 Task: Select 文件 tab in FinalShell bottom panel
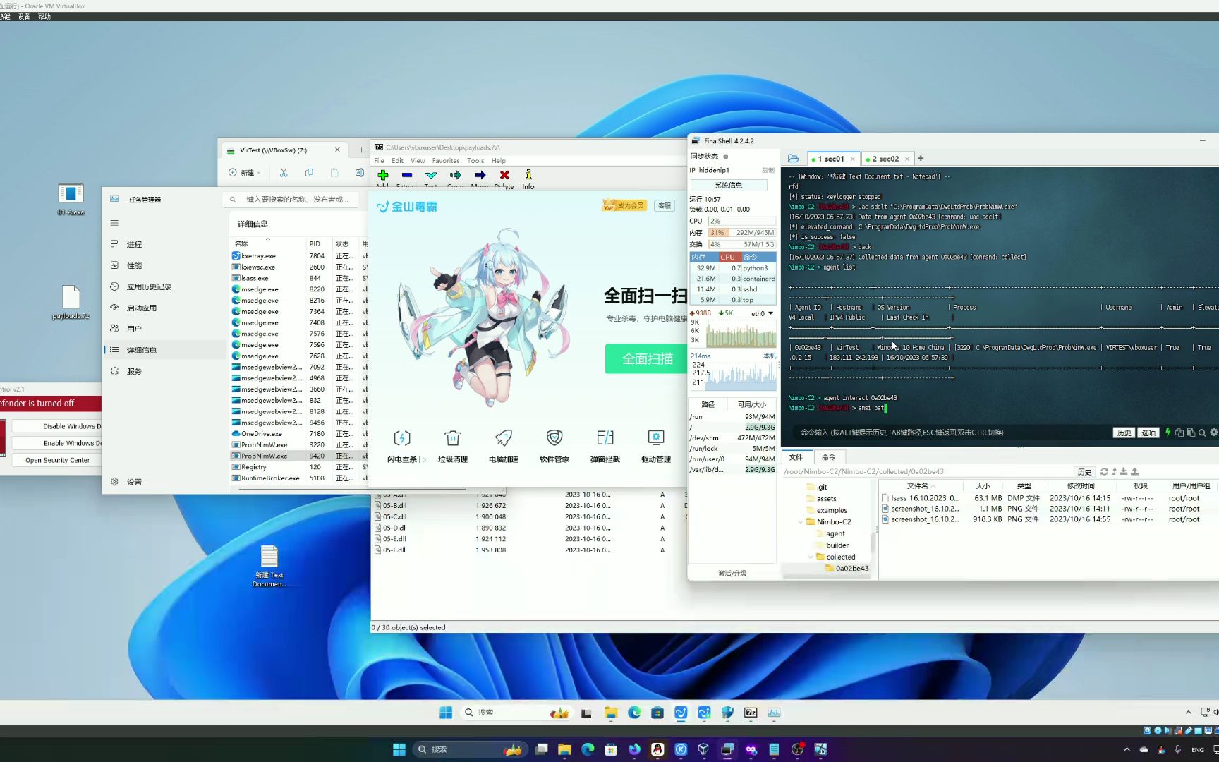click(x=796, y=457)
